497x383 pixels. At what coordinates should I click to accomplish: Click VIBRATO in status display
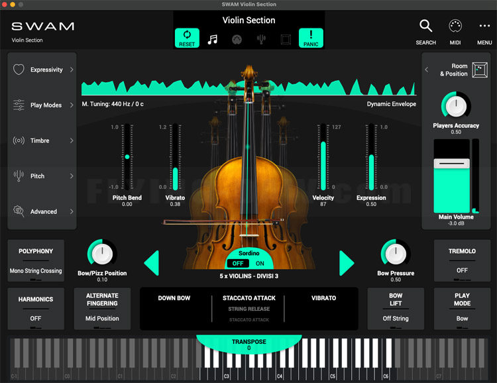[323, 298]
